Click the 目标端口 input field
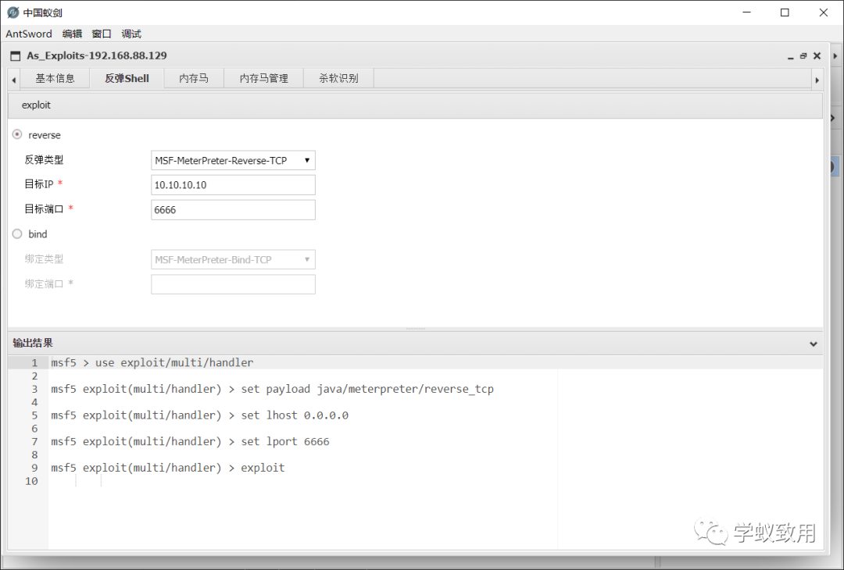Screen dimensions: 844x570 233,210
